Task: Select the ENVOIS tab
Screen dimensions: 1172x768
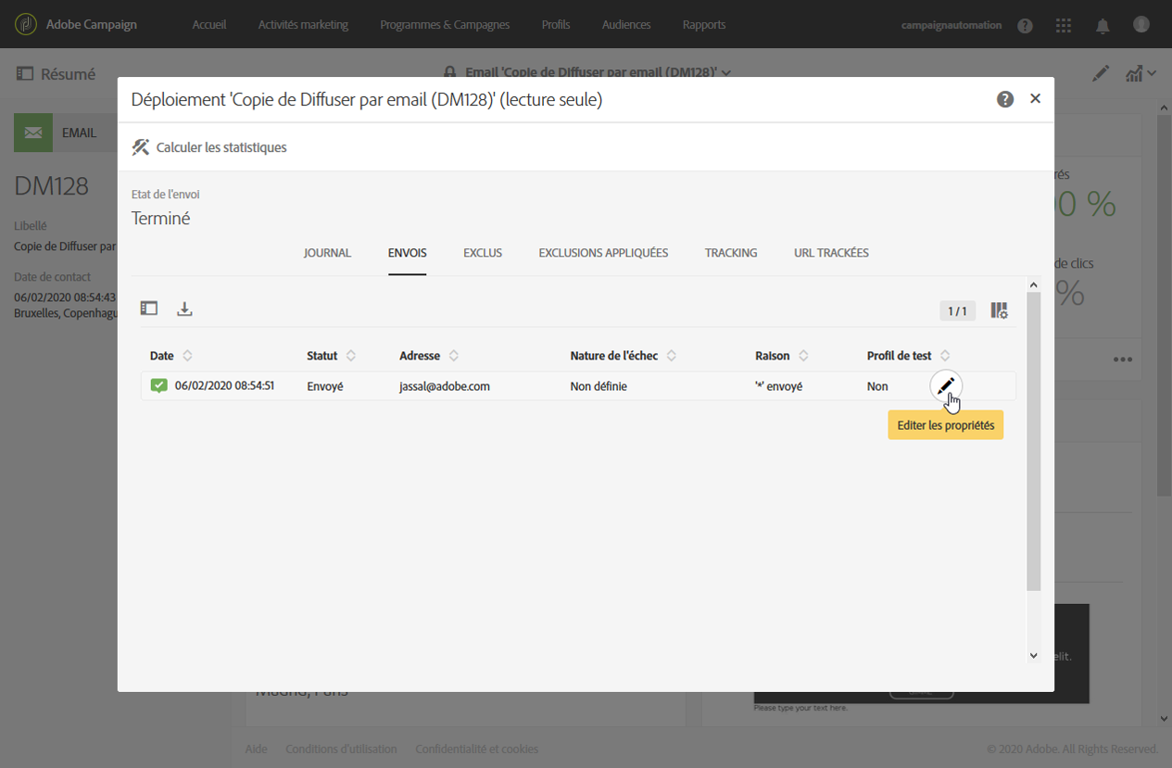Action: 408,253
